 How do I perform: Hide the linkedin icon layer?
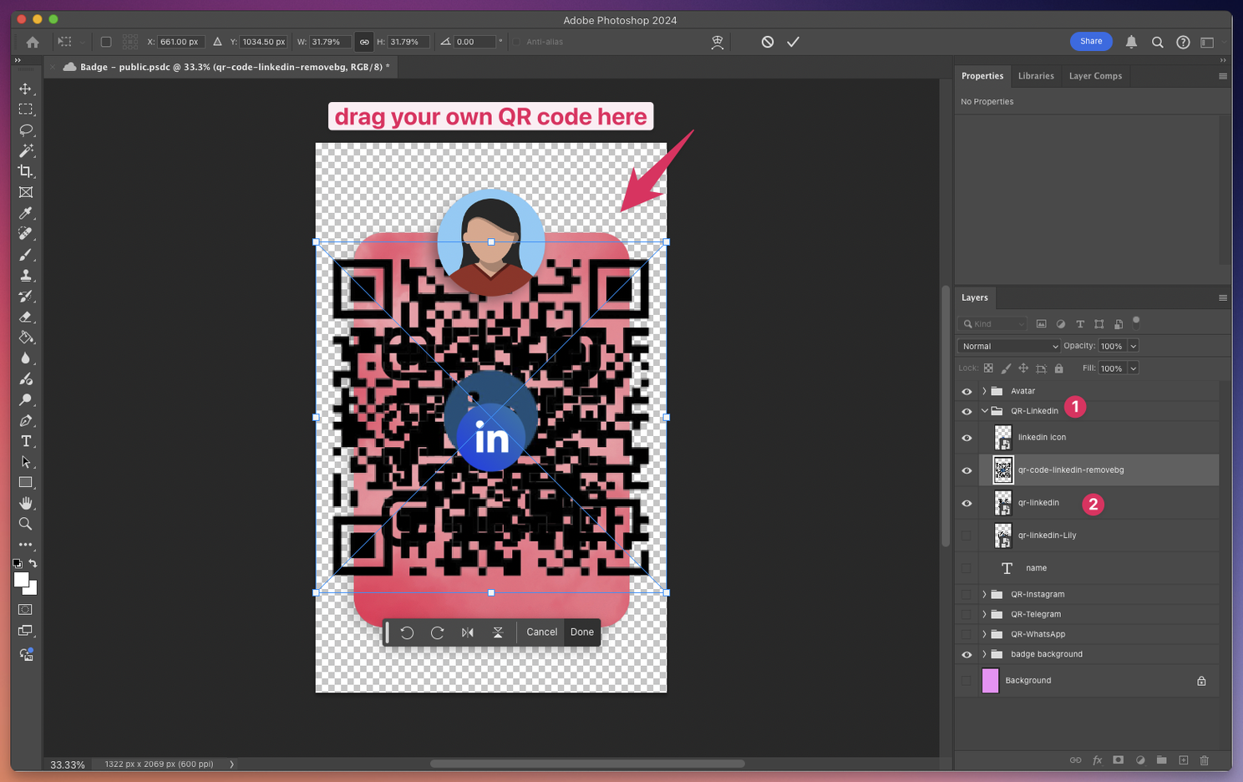point(966,438)
